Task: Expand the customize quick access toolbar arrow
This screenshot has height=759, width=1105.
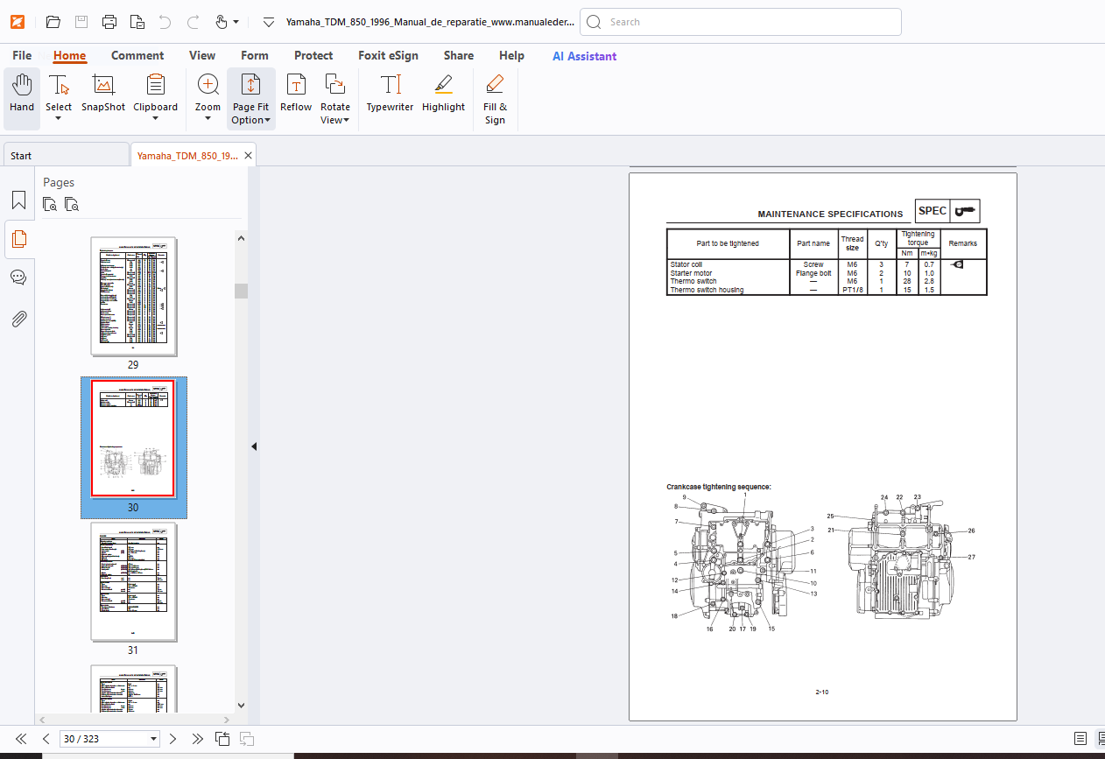Action: tap(269, 22)
